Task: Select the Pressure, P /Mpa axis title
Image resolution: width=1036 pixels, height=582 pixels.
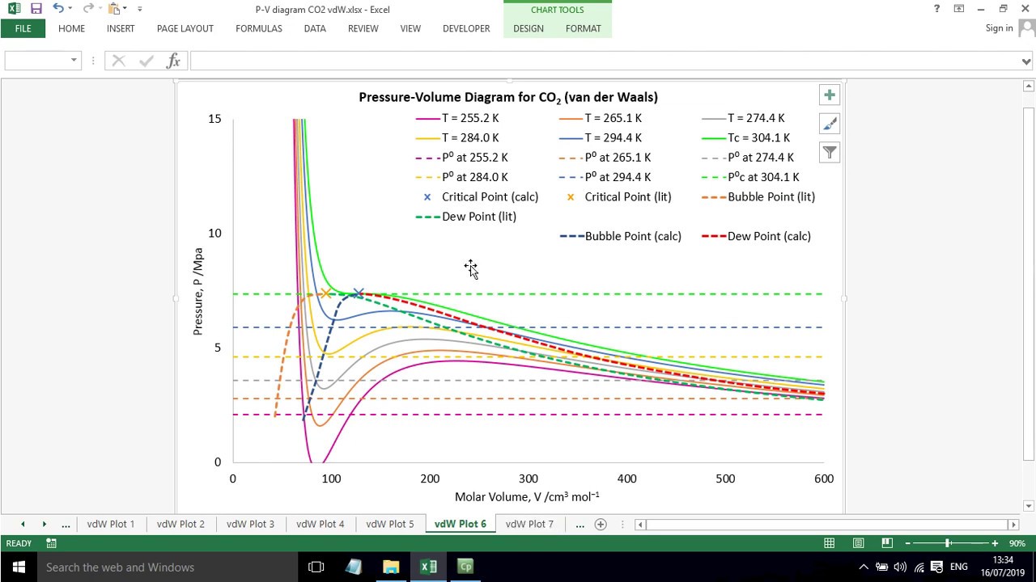Action: (198, 292)
